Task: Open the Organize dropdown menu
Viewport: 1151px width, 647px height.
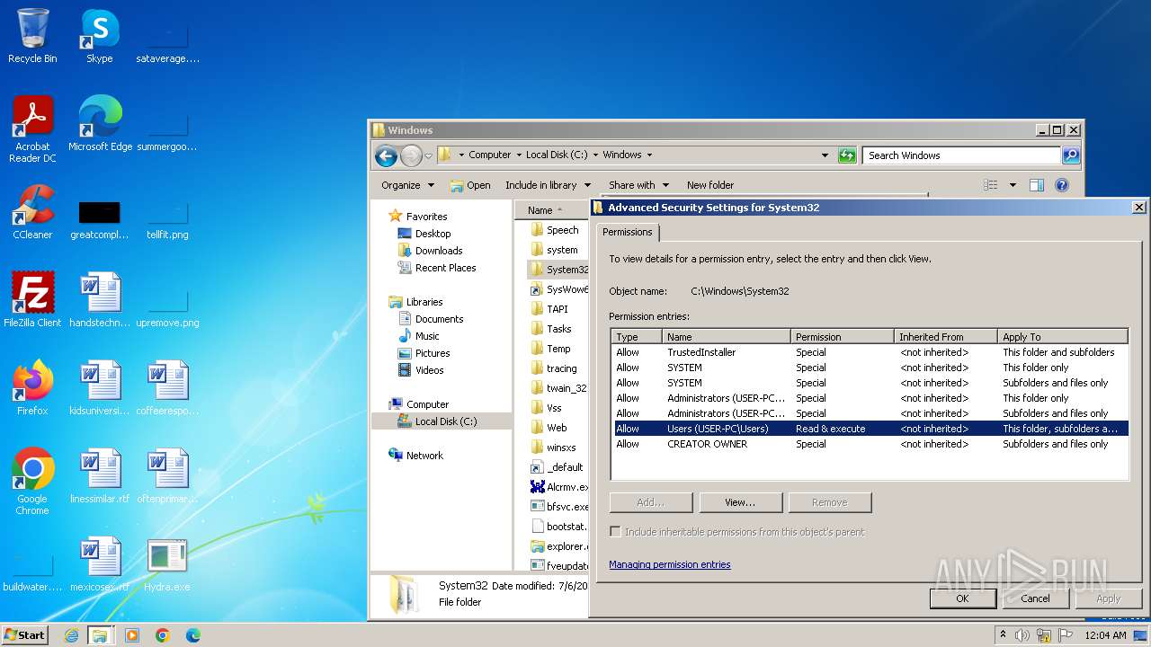Action: 407,185
